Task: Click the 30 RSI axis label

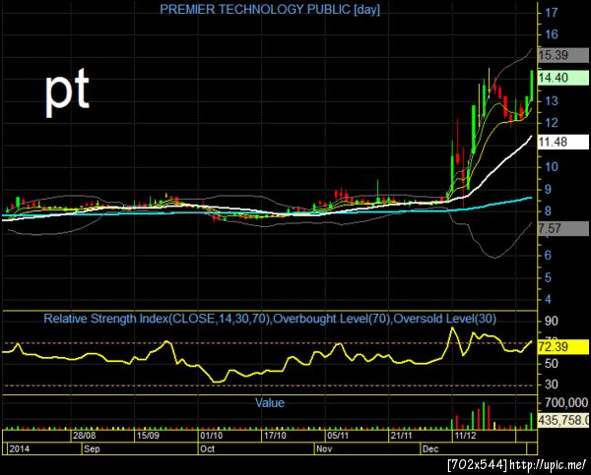Action: pyautogui.click(x=552, y=385)
